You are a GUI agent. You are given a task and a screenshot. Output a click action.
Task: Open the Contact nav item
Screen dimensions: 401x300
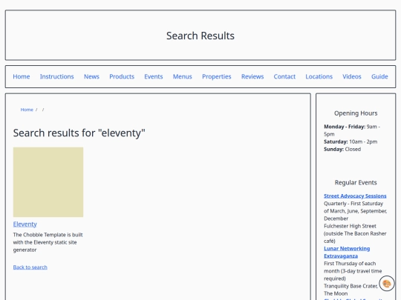pyautogui.click(x=284, y=76)
